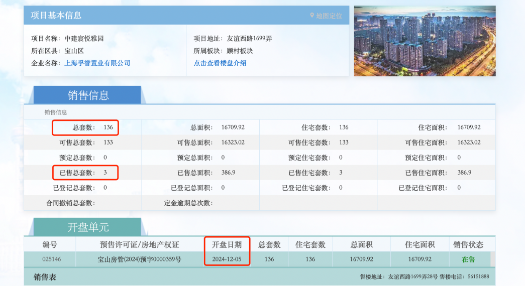Click the 住宅面积 value 16709.92 in sales info
Screen dimensions: 525x286
tap(469, 127)
